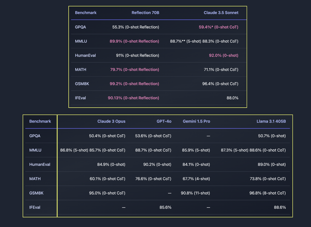Click the highlighted 59.4% GPQA score
The image size is (311, 227).
click(x=218, y=27)
